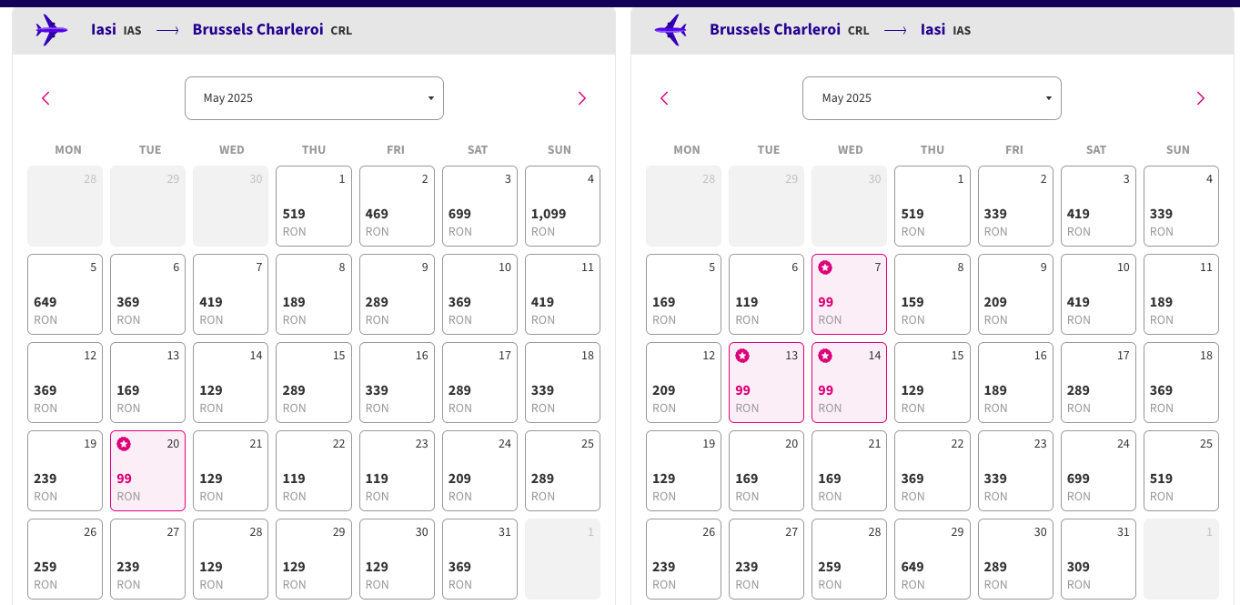This screenshot has height=605, width=1240.
Task: Pick May 6 return flight for 119 RON
Action: pos(766,295)
